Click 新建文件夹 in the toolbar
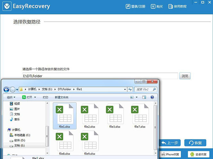This screenshot has height=159, width=213. pos(62,97)
